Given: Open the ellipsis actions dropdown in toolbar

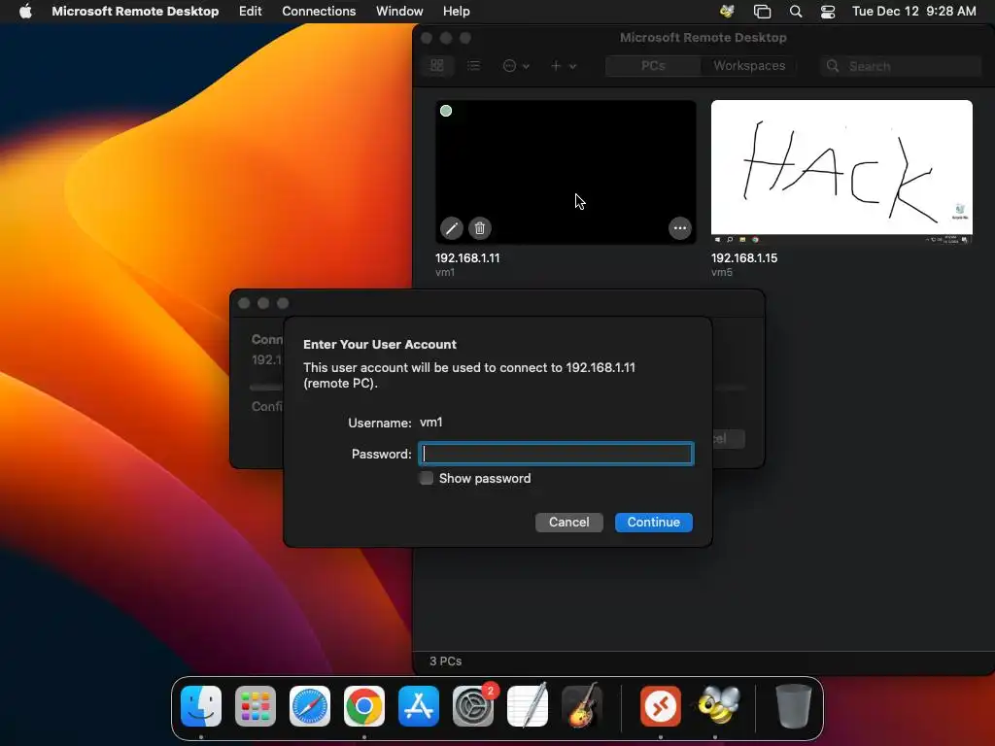Looking at the screenshot, I should point(516,65).
